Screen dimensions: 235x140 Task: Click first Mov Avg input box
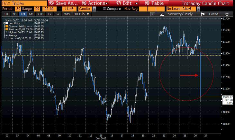point(143,9)
